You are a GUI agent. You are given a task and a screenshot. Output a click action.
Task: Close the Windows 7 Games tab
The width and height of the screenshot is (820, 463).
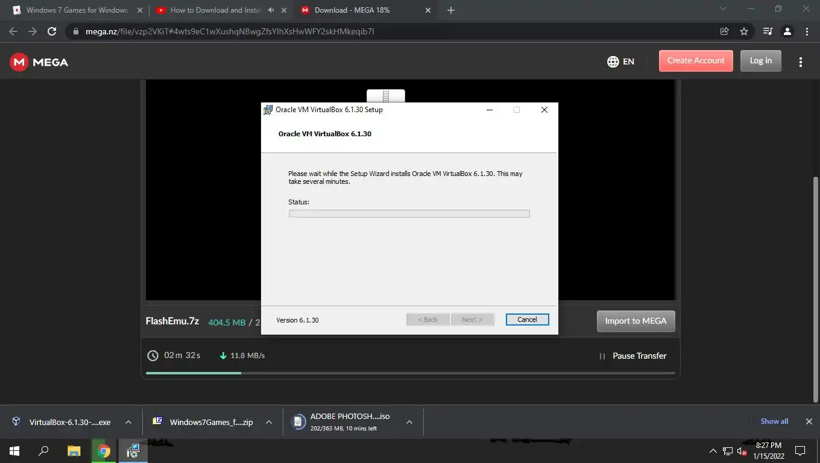[x=140, y=10]
